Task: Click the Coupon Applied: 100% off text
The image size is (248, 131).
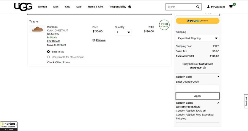Action: (x=191, y=111)
